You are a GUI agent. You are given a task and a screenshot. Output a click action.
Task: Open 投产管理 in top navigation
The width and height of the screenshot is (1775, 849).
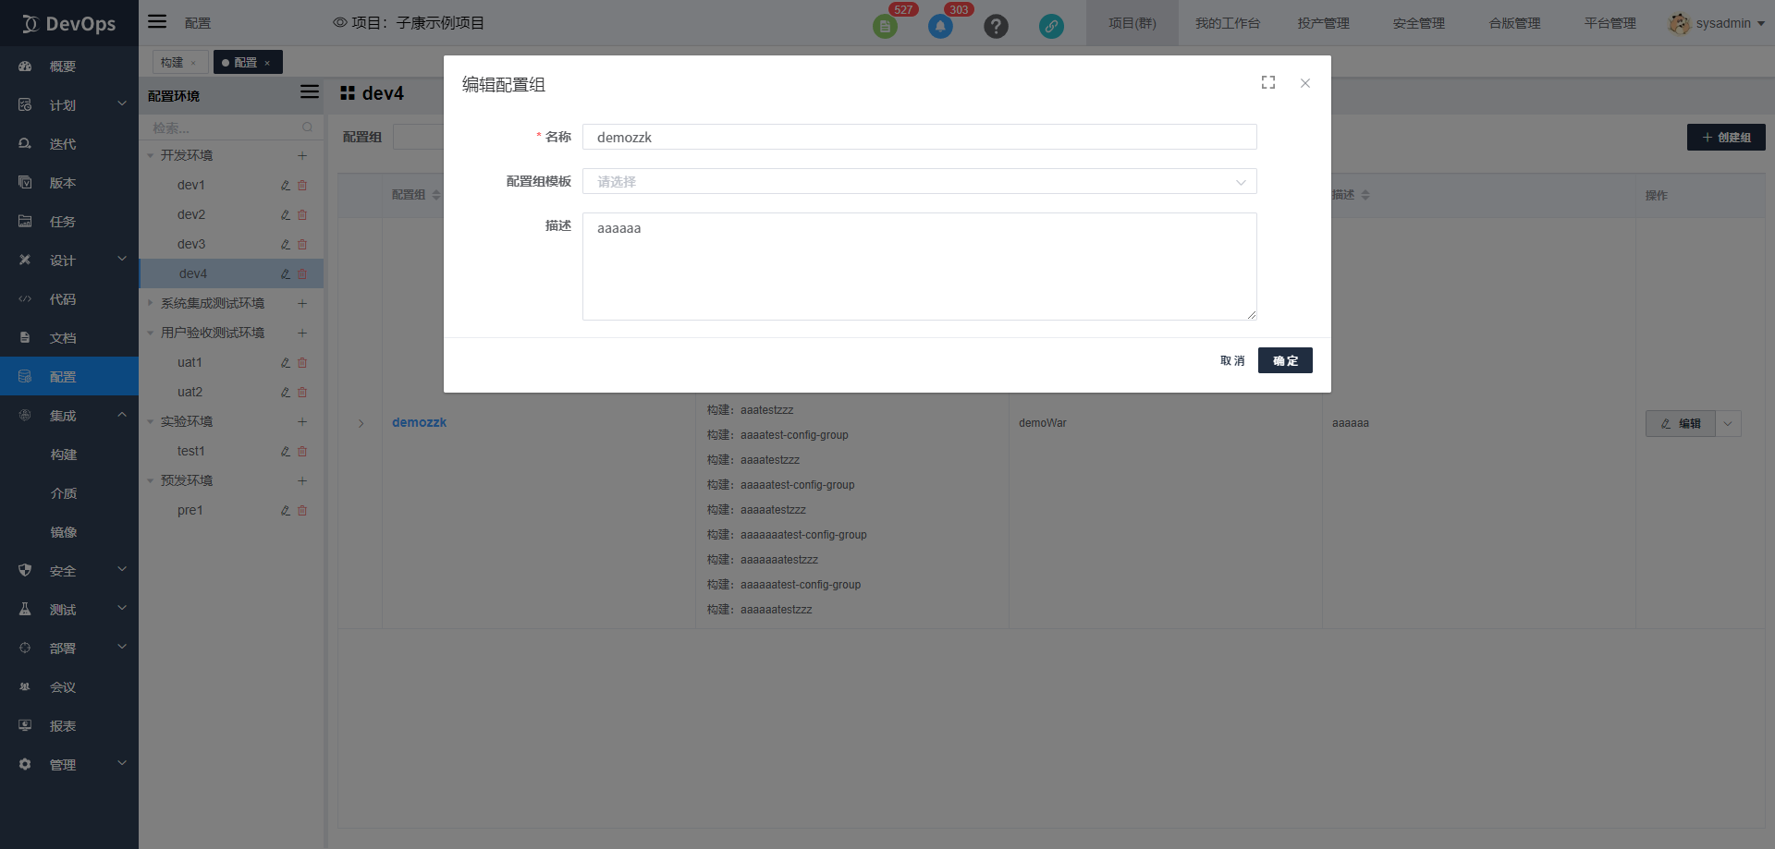coord(1323,23)
